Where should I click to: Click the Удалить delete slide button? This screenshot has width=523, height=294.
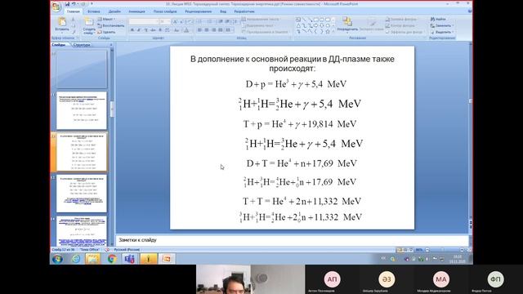click(x=107, y=32)
